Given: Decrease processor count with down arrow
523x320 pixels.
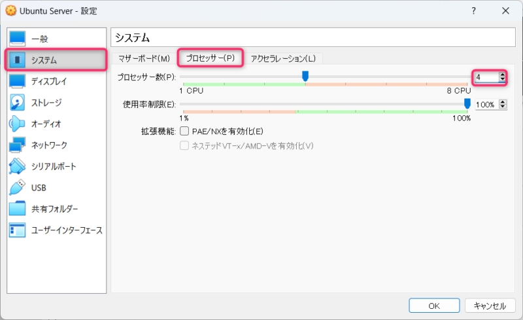Looking at the screenshot, I should (x=502, y=79).
